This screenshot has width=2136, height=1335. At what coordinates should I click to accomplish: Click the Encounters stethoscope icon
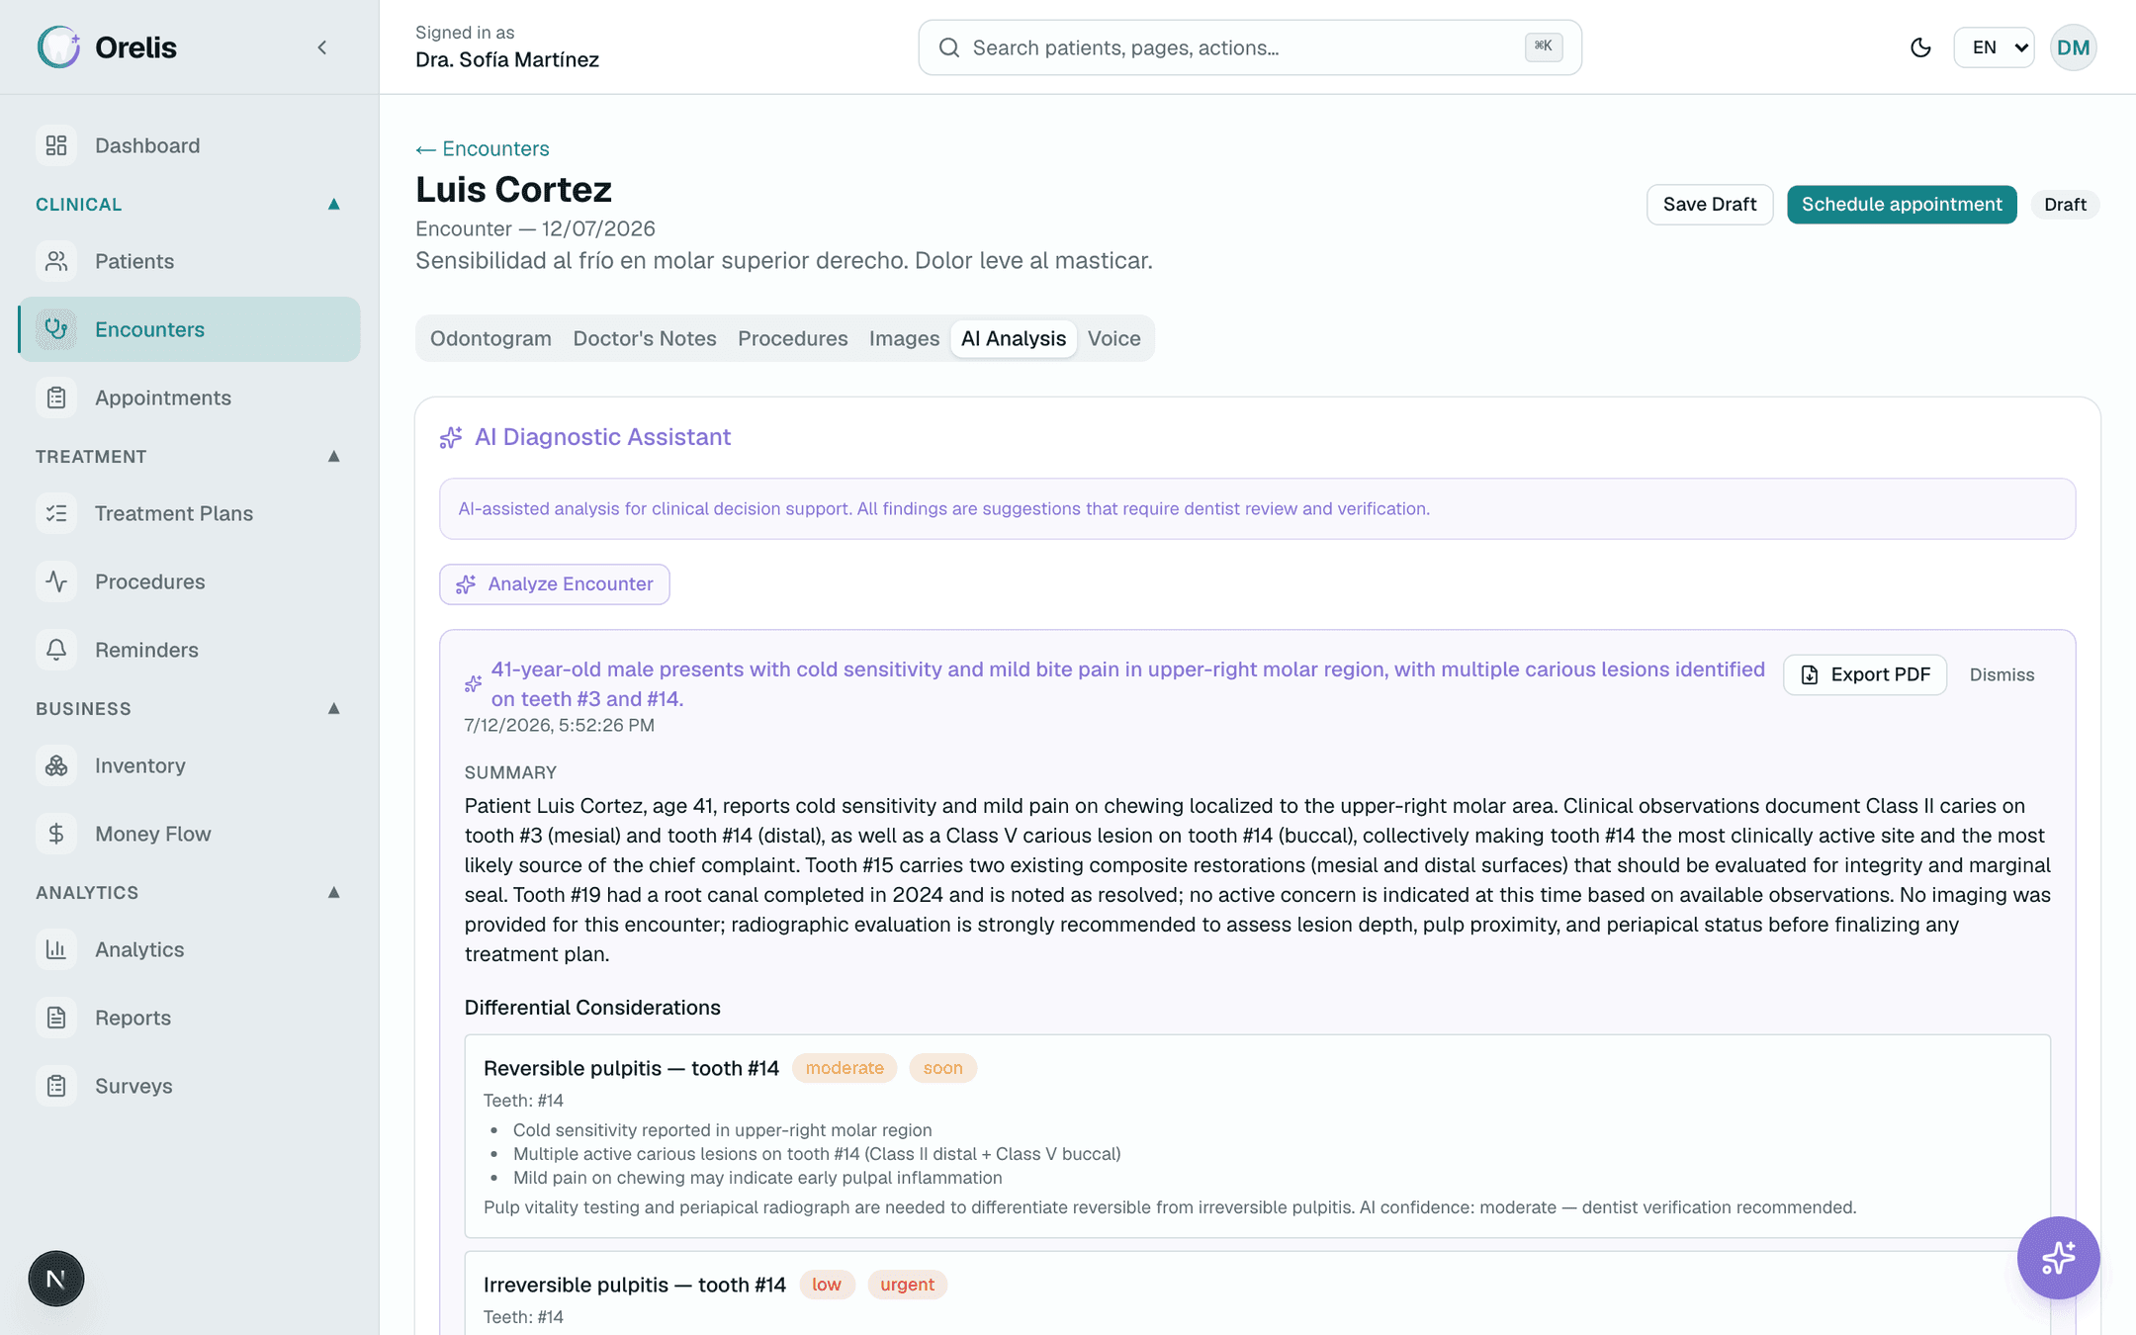click(56, 329)
